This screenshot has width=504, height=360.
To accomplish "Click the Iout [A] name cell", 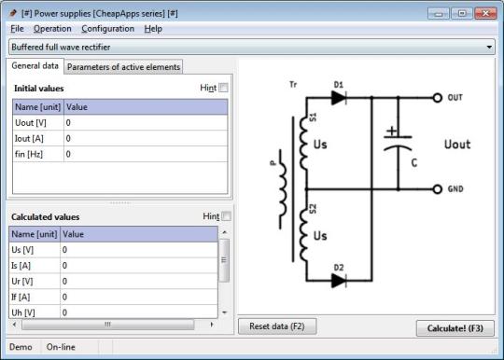I will pos(38,138).
